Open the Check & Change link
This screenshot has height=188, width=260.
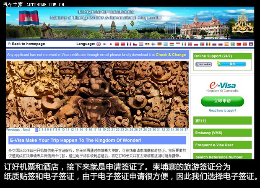pyautogui.click(x=171, y=55)
